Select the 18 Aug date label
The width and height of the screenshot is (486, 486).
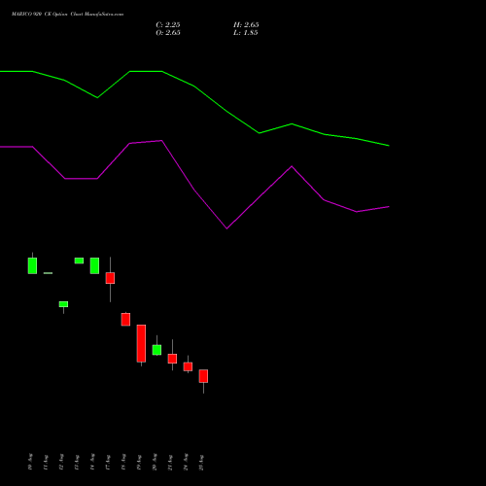[x=123, y=462]
